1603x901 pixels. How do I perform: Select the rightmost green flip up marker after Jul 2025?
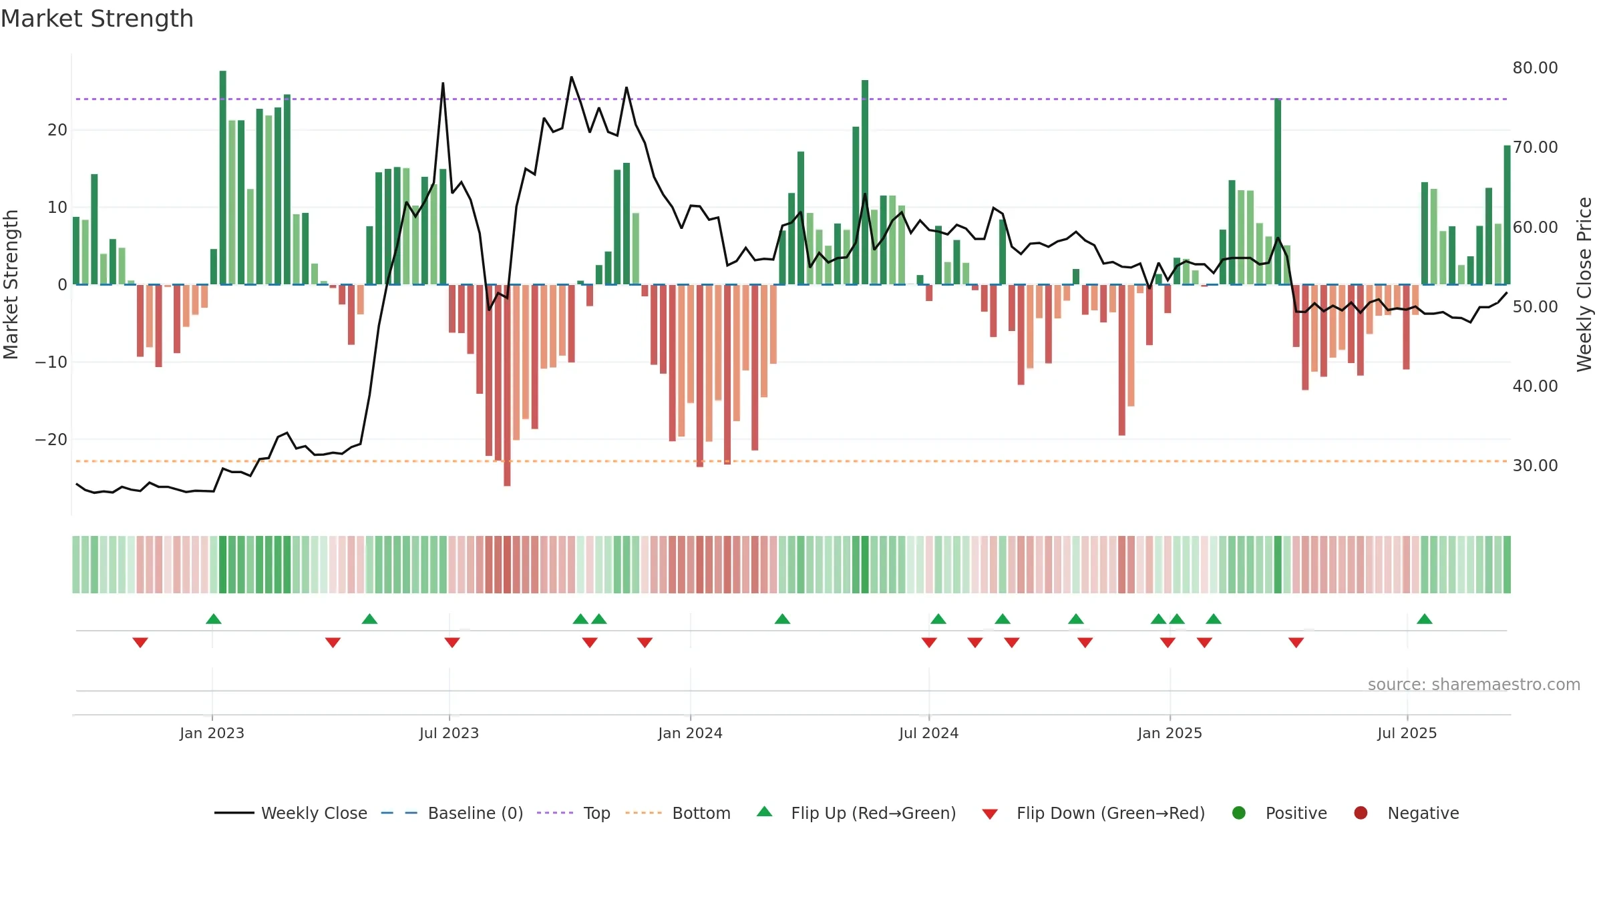(x=1425, y=619)
